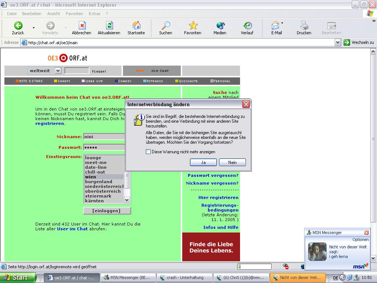Open the weltweit dropdown
The height and width of the screenshot is (283, 377).
58,70
